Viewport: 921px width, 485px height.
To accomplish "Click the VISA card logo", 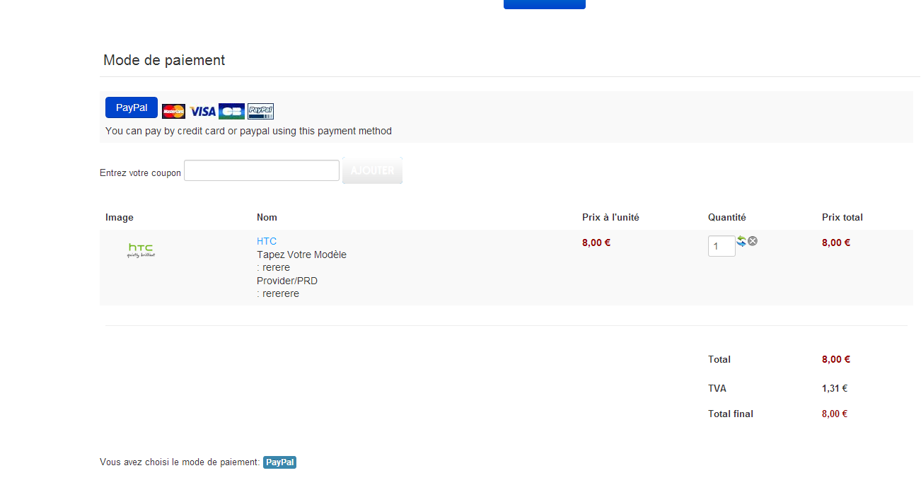I will [202, 111].
